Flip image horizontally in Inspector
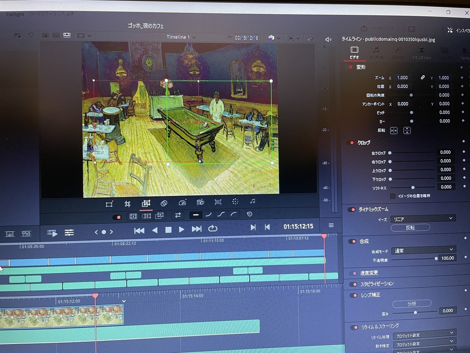470x353 pixels. pos(394,131)
